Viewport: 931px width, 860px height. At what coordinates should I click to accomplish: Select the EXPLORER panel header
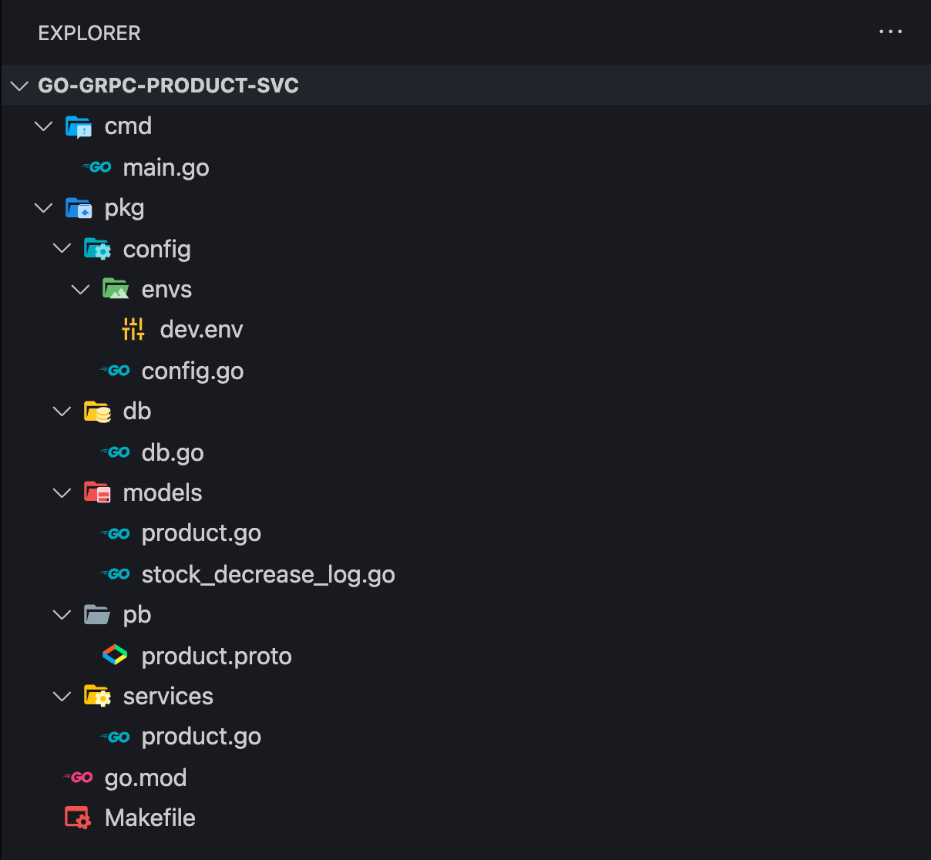[x=89, y=32]
